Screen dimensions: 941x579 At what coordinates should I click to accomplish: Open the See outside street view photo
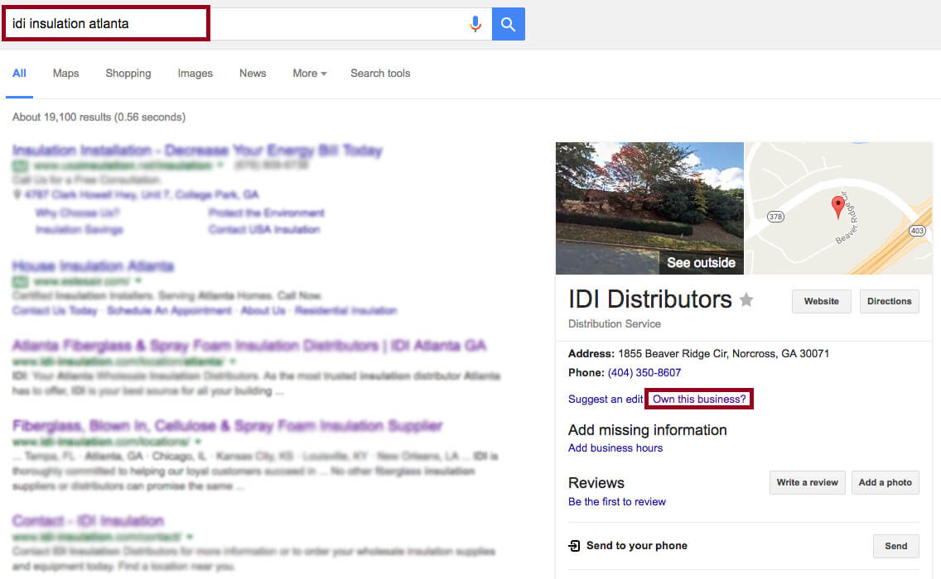(x=649, y=208)
